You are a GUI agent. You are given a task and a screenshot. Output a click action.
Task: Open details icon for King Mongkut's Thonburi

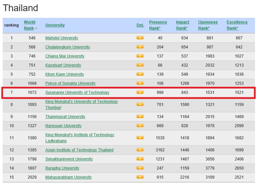[x=140, y=105]
